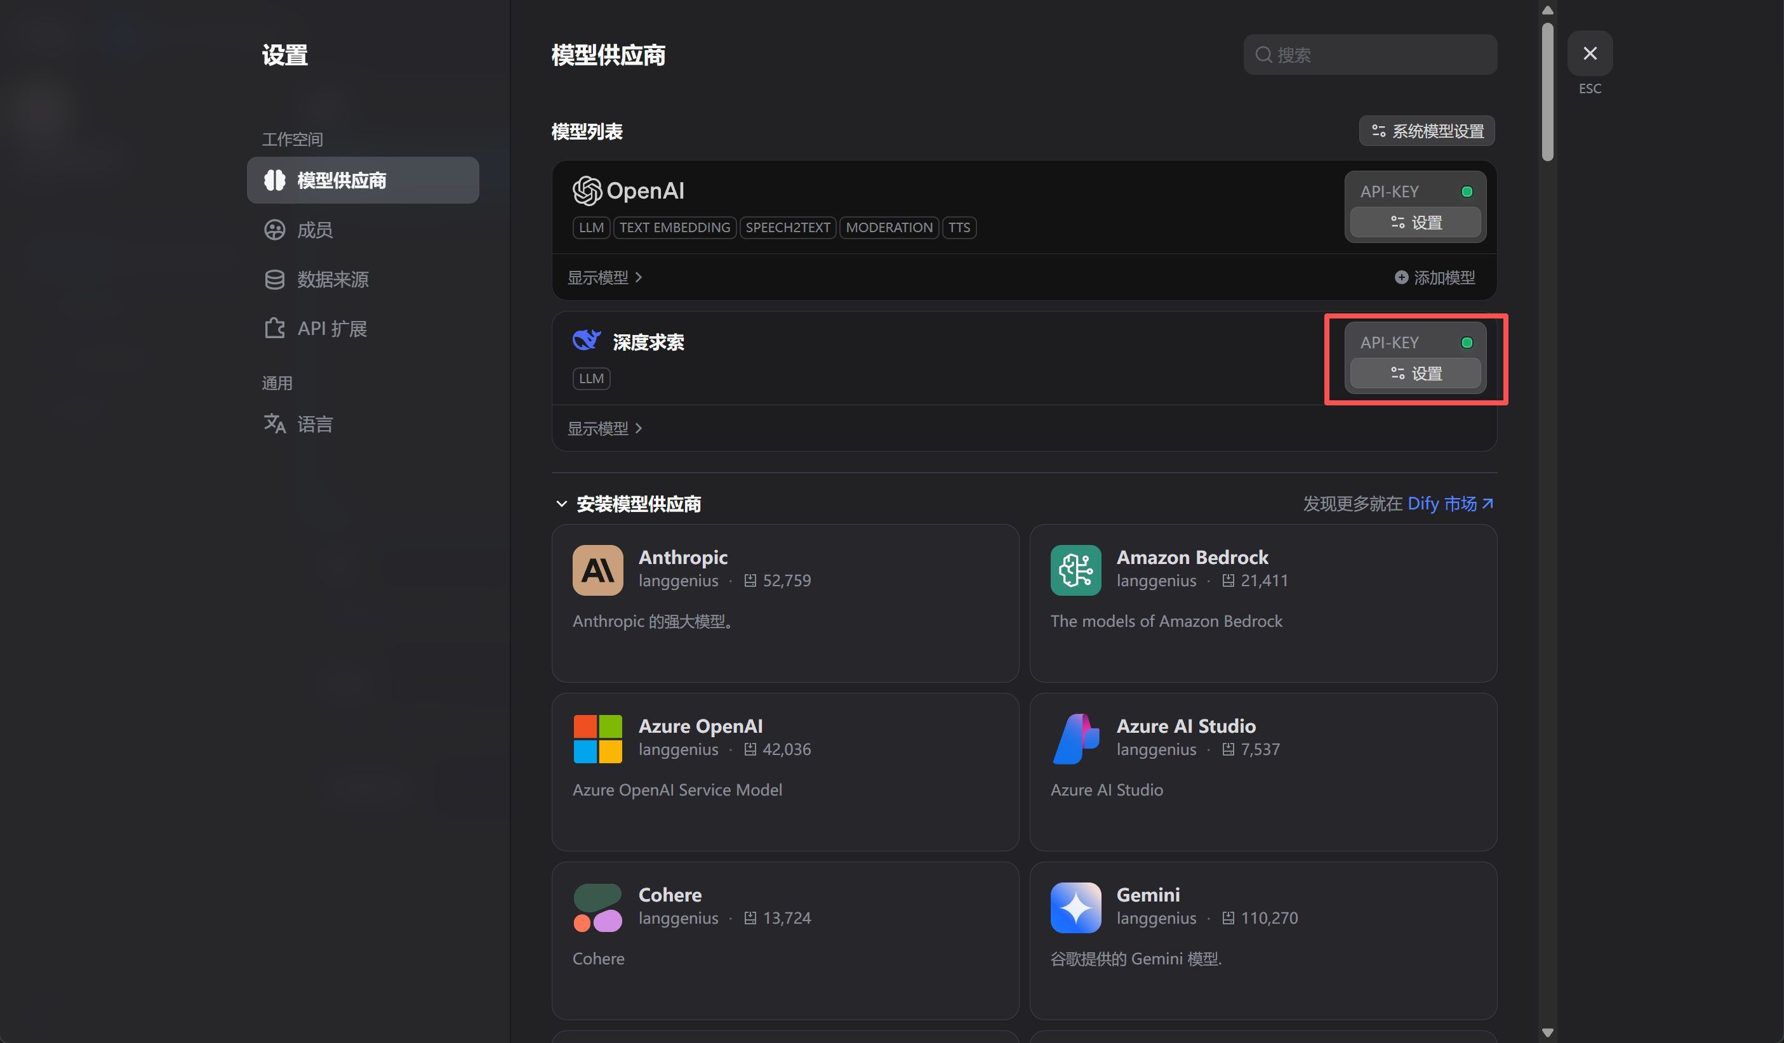Viewport: 1784px width, 1043px height.
Task: Click the vertical scrollbar thumb
Action: pyautogui.click(x=1547, y=92)
